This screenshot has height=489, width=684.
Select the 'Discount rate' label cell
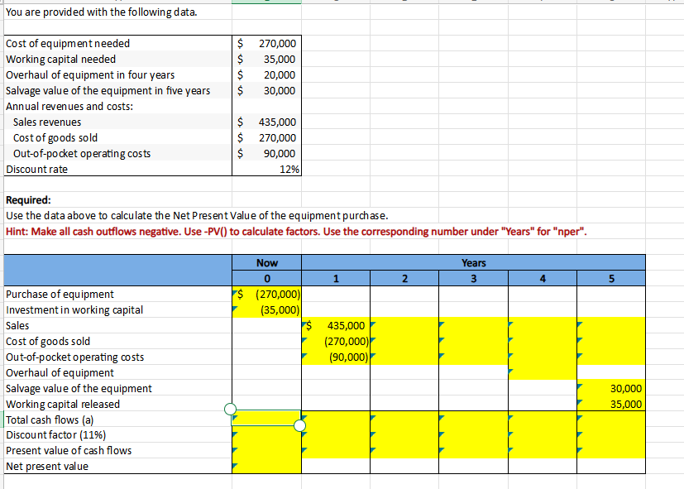pyautogui.click(x=117, y=170)
